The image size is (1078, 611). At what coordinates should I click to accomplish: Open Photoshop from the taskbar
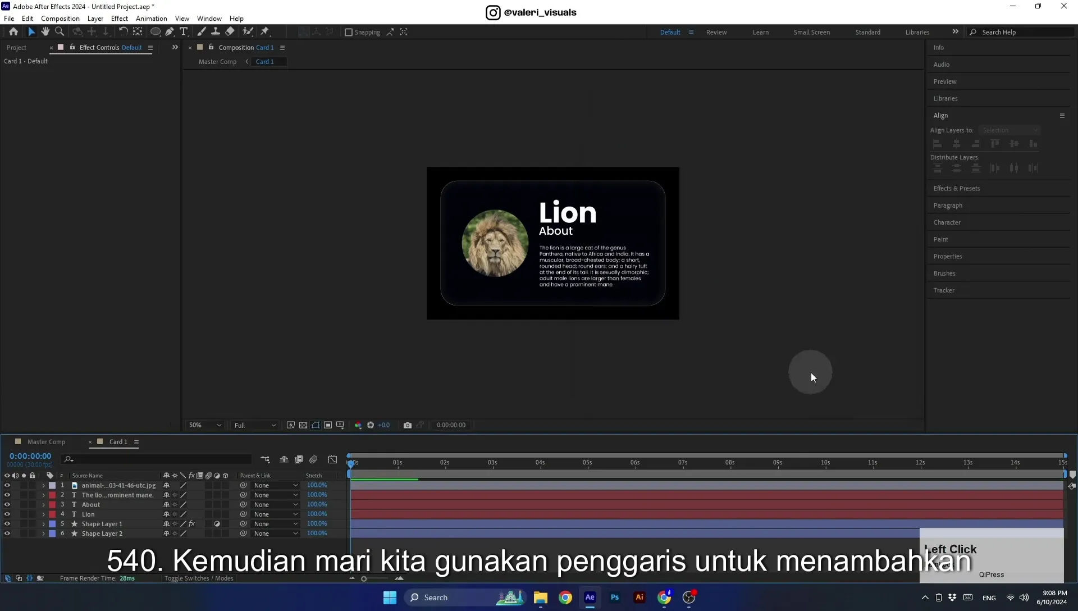tap(615, 598)
